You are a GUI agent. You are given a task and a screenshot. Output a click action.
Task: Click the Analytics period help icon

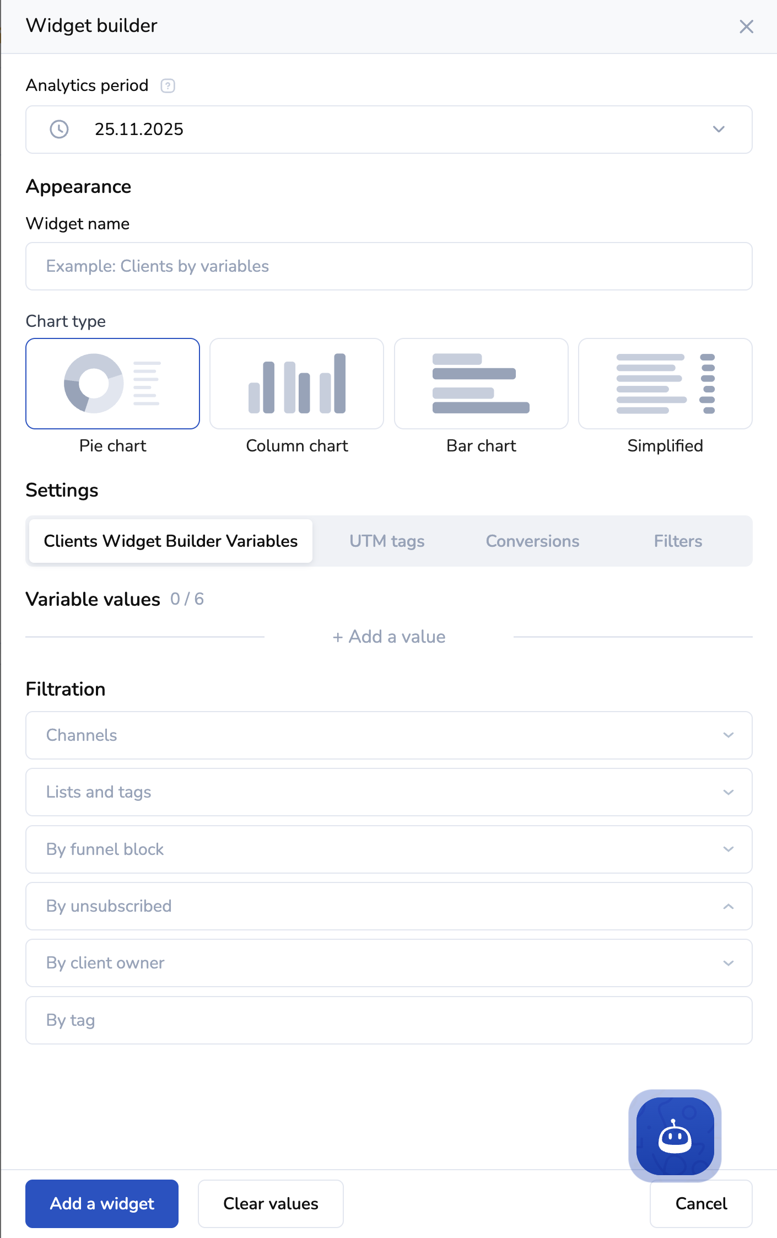[x=168, y=86]
